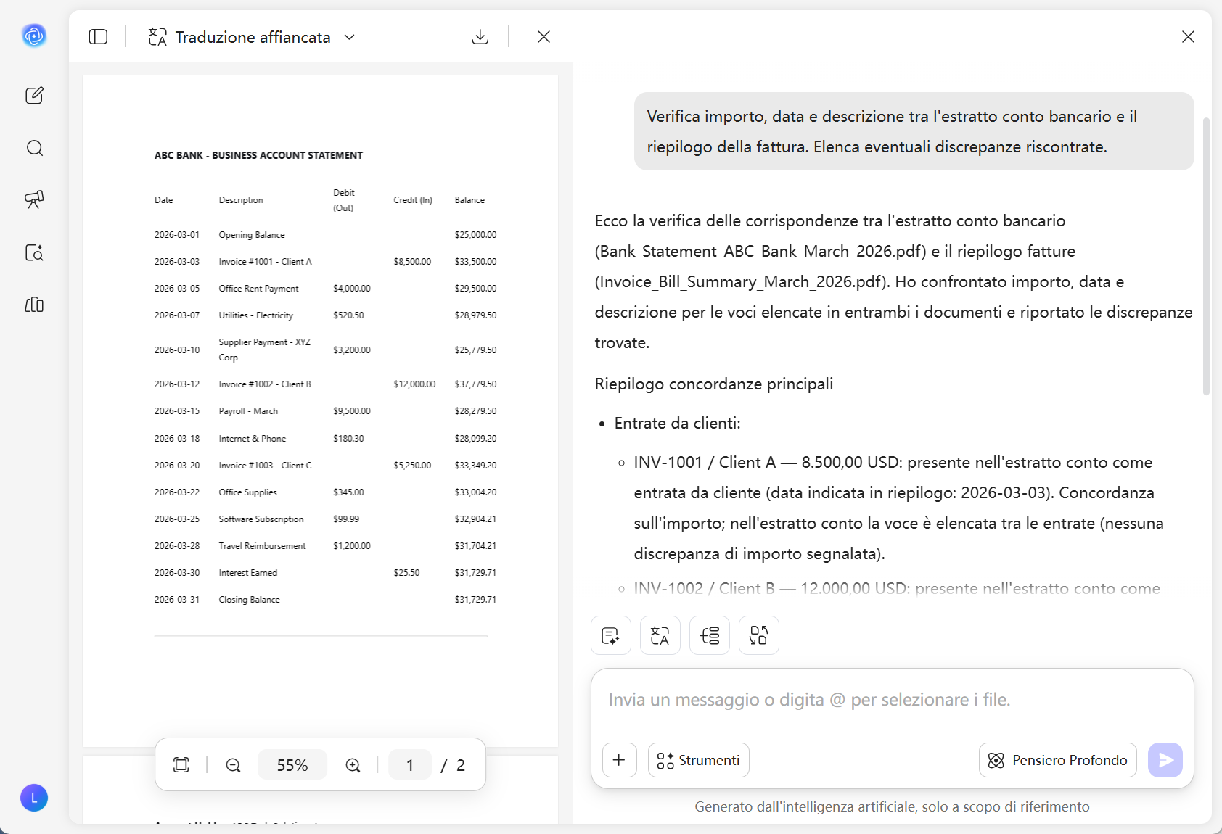This screenshot has width=1222, height=834.
Task: Click the translate icon below the chat response
Action: [x=660, y=635]
